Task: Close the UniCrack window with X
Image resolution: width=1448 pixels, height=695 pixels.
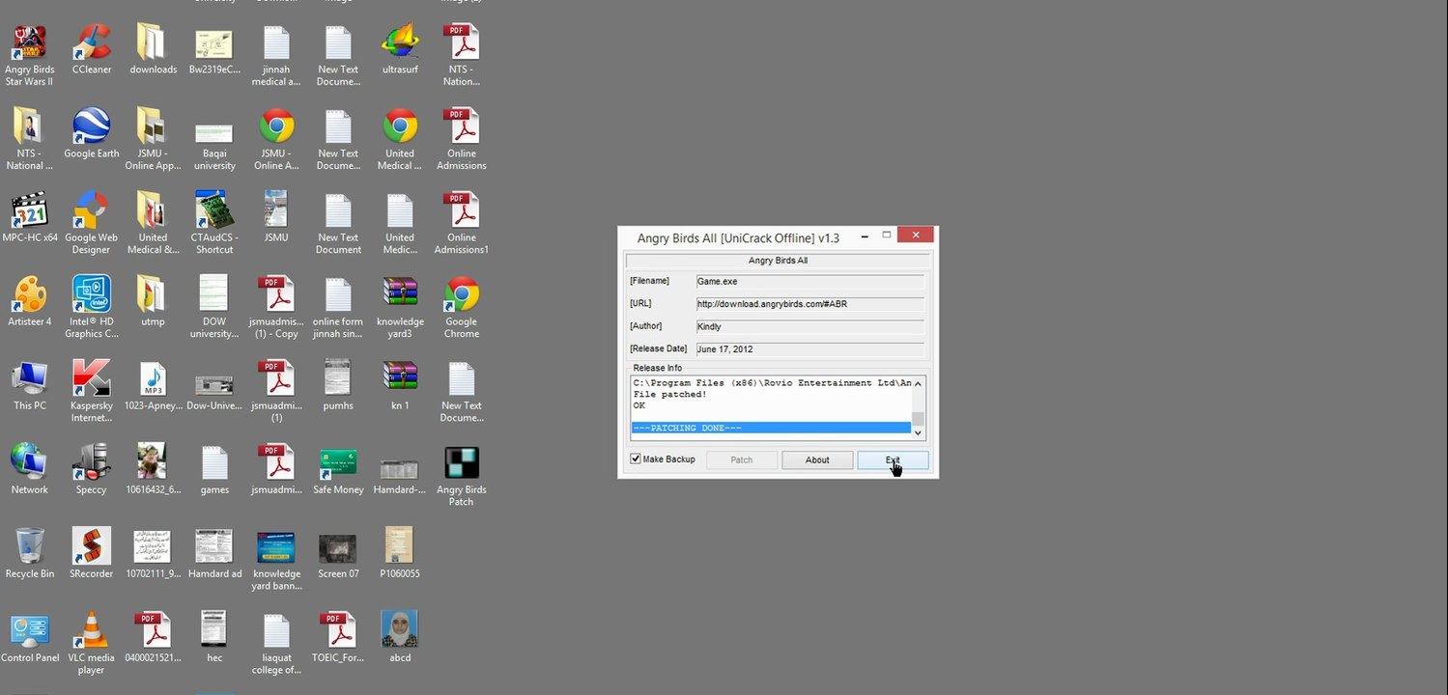Action: pos(916,235)
